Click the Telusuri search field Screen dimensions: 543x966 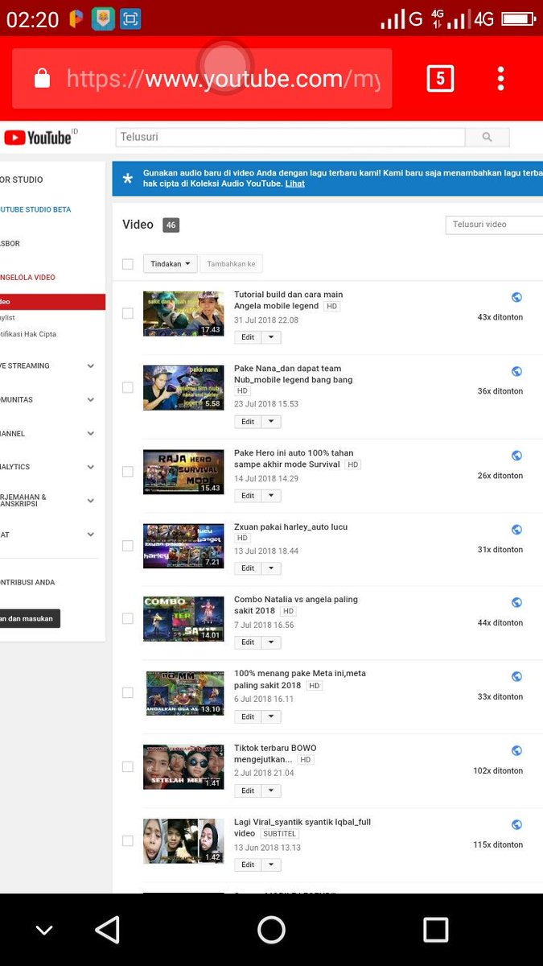(290, 137)
